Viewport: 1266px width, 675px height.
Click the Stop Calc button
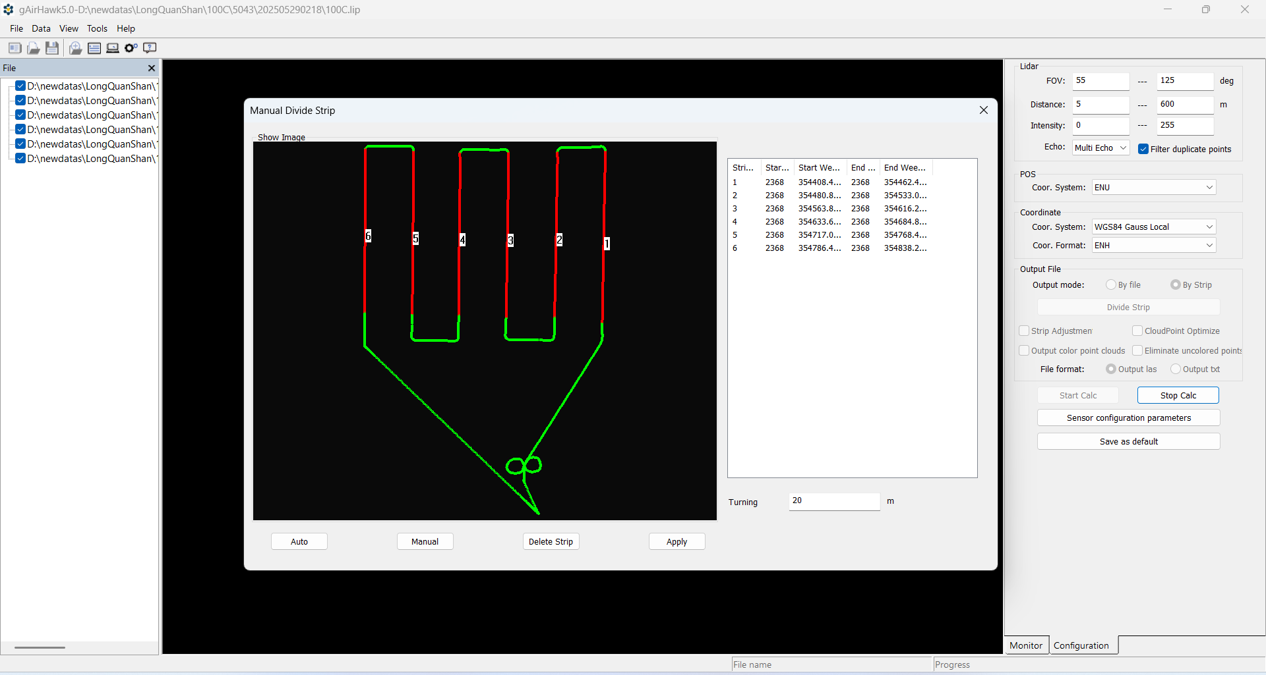coord(1178,395)
